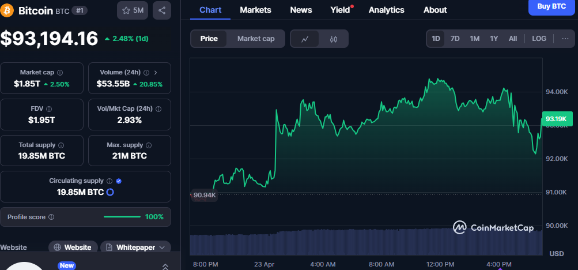Open the About tab
Image resolution: width=578 pixels, height=270 pixels.
[435, 10]
